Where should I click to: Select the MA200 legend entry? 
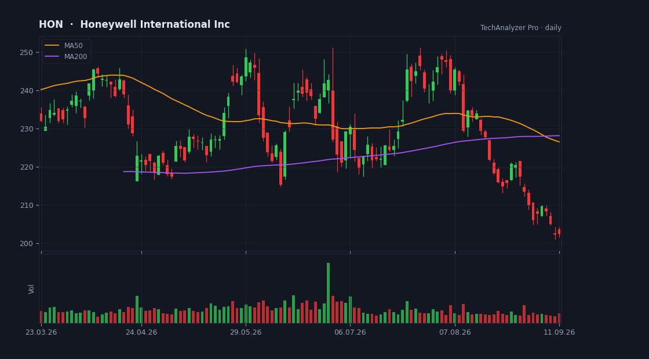66,57
